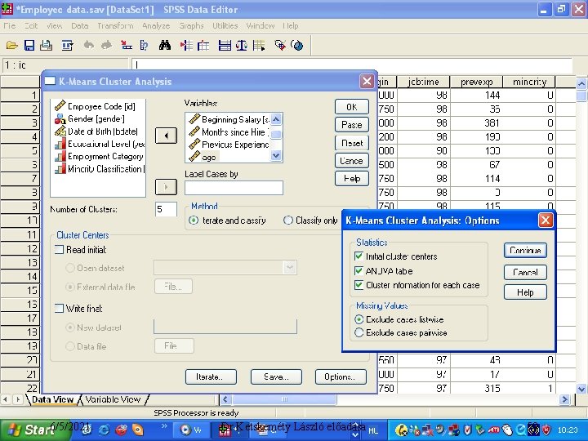
Task: Open the Open dataset dropdown
Action: [289, 267]
